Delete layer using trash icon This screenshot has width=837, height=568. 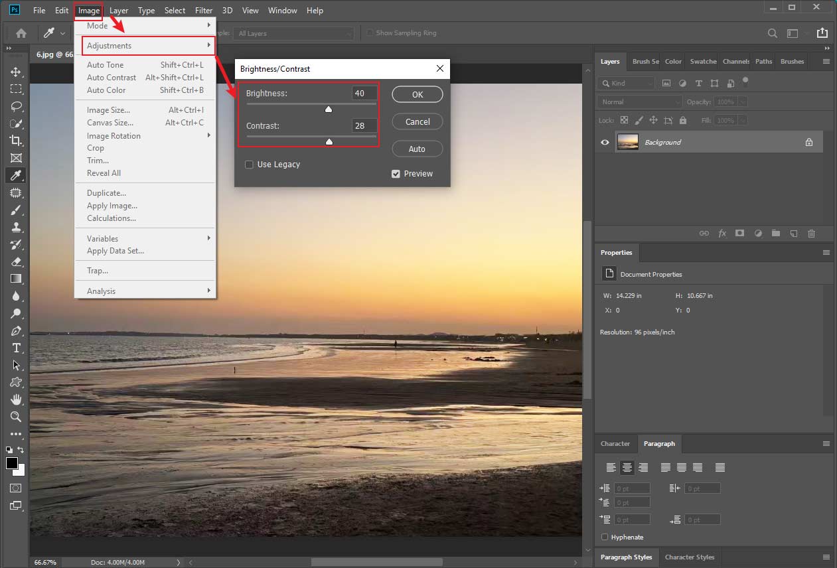(811, 233)
